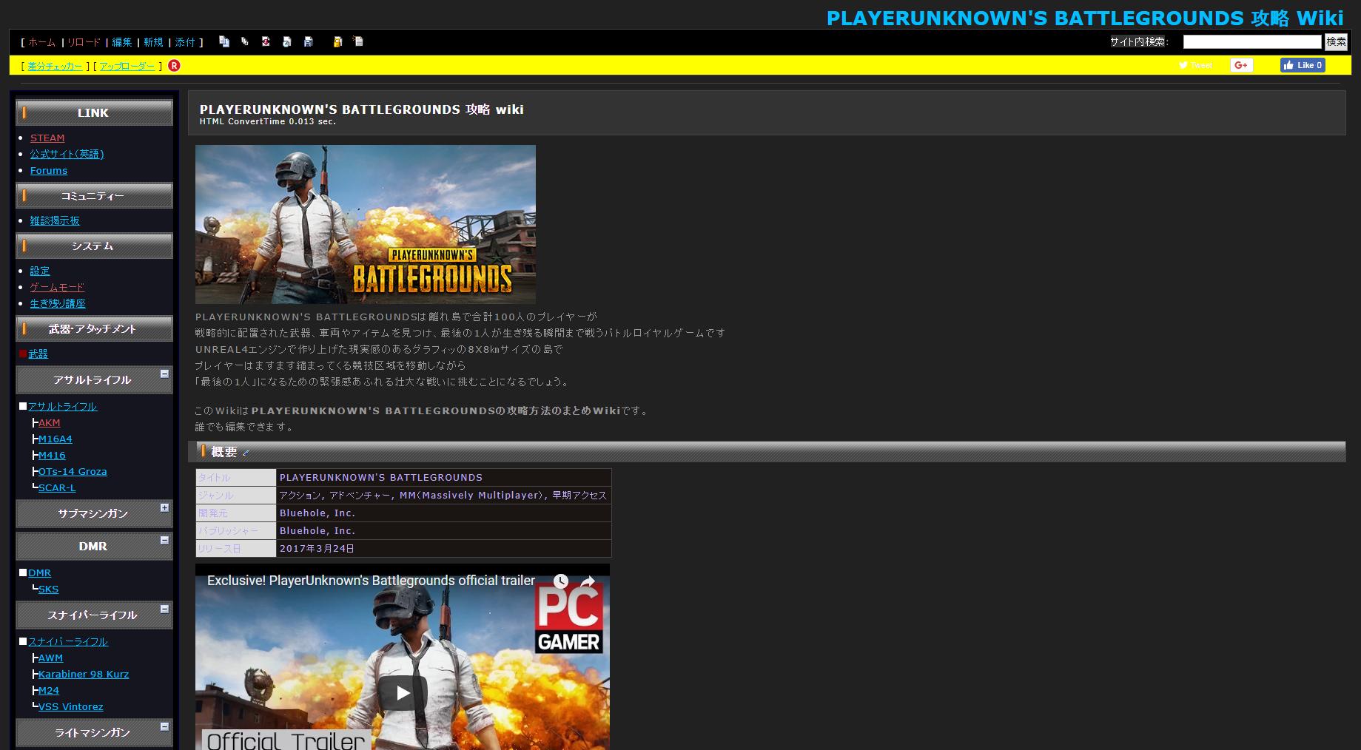1361x750 pixels.
Task: Open the 公式サイト(英語) link
Action: point(67,155)
